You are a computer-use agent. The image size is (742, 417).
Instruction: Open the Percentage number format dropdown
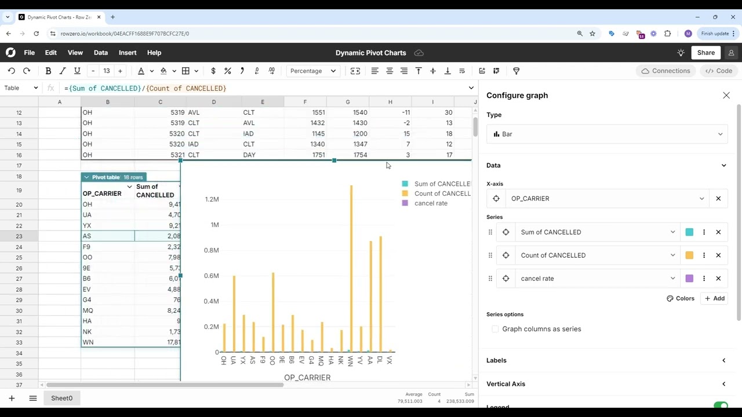312,71
